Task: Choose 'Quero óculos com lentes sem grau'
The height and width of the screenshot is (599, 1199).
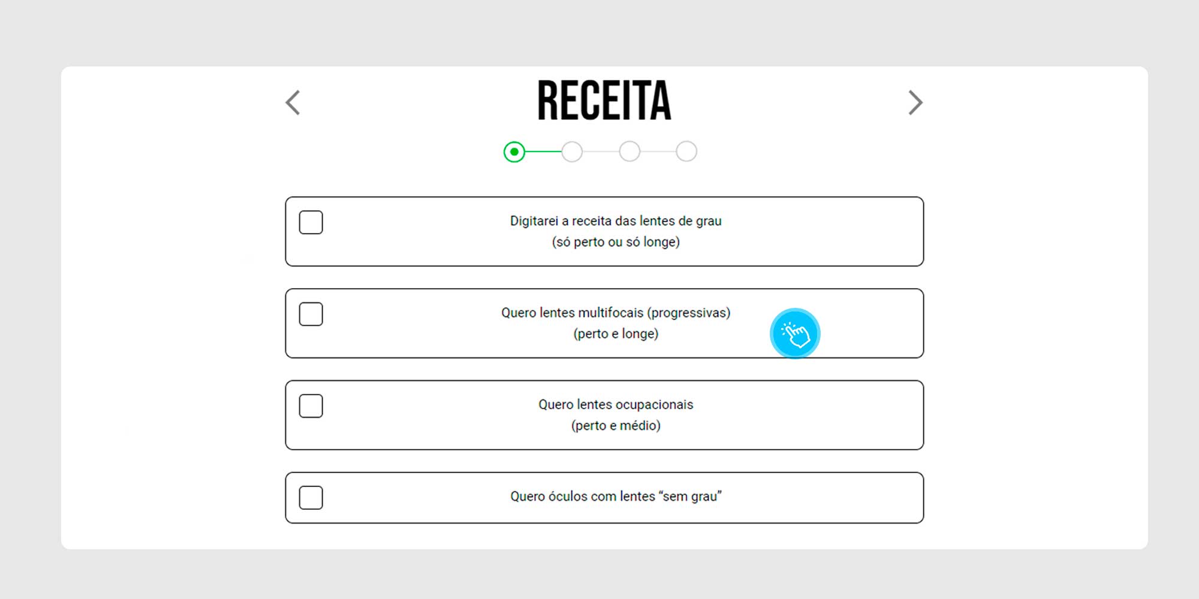Action: [604, 498]
